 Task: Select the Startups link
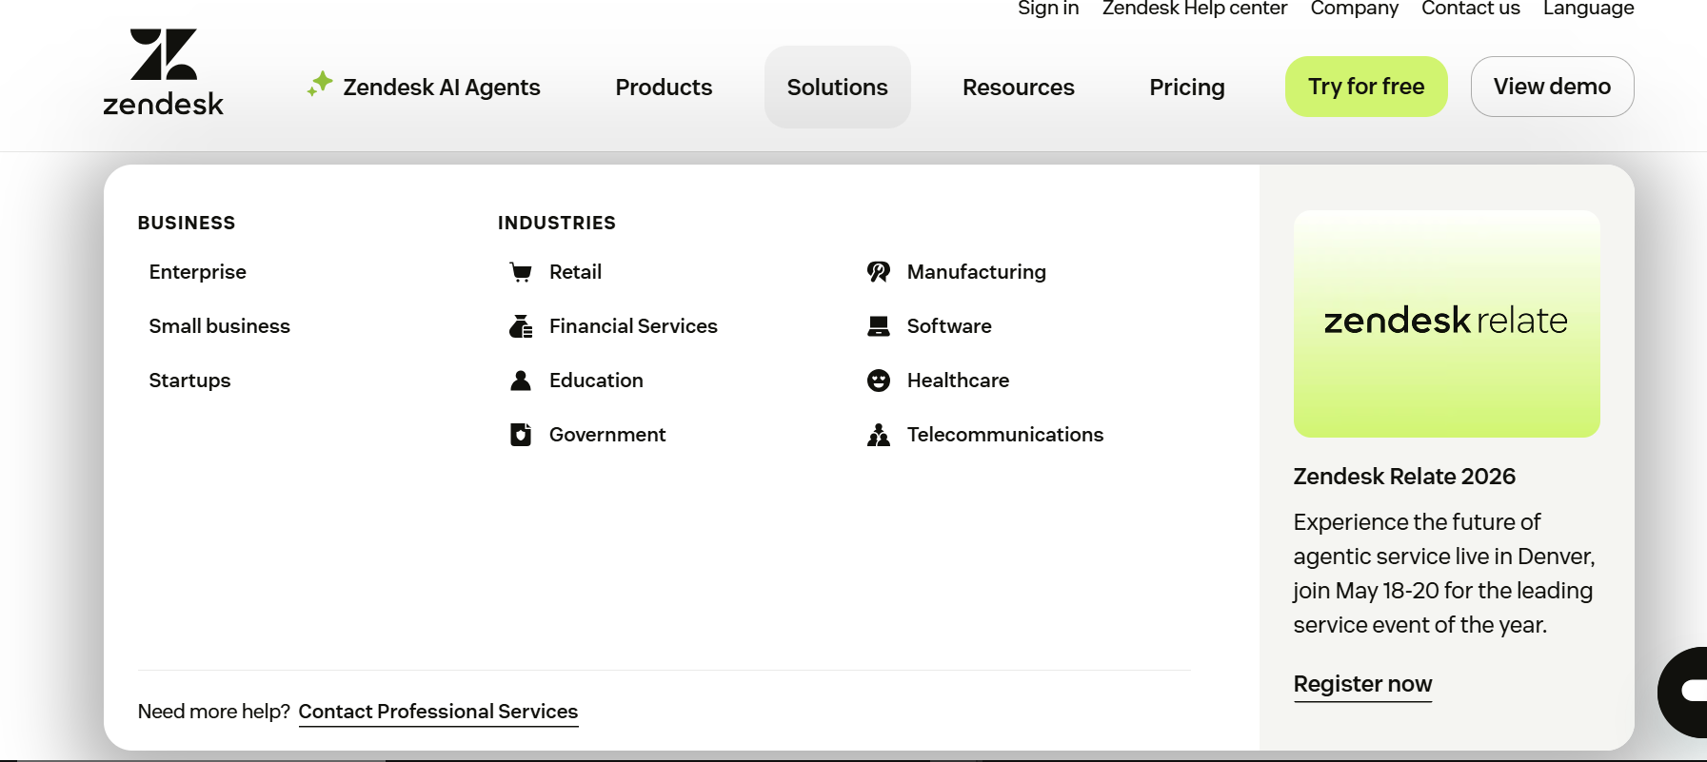point(190,381)
